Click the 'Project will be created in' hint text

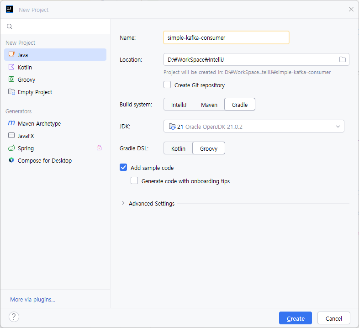tap(247, 72)
